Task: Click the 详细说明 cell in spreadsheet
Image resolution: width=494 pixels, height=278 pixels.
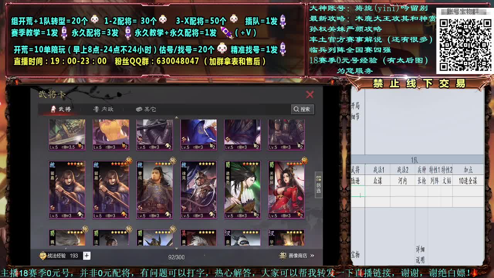Action: (x=420, y=255)
